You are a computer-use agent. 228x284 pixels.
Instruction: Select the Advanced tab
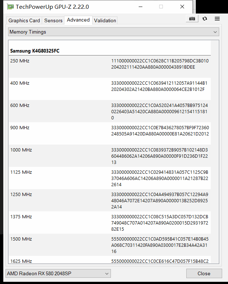[x=78, y=20]
